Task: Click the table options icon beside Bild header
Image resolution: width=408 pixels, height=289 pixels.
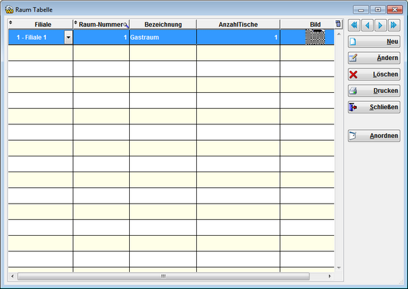Action: tap(338, 24)
